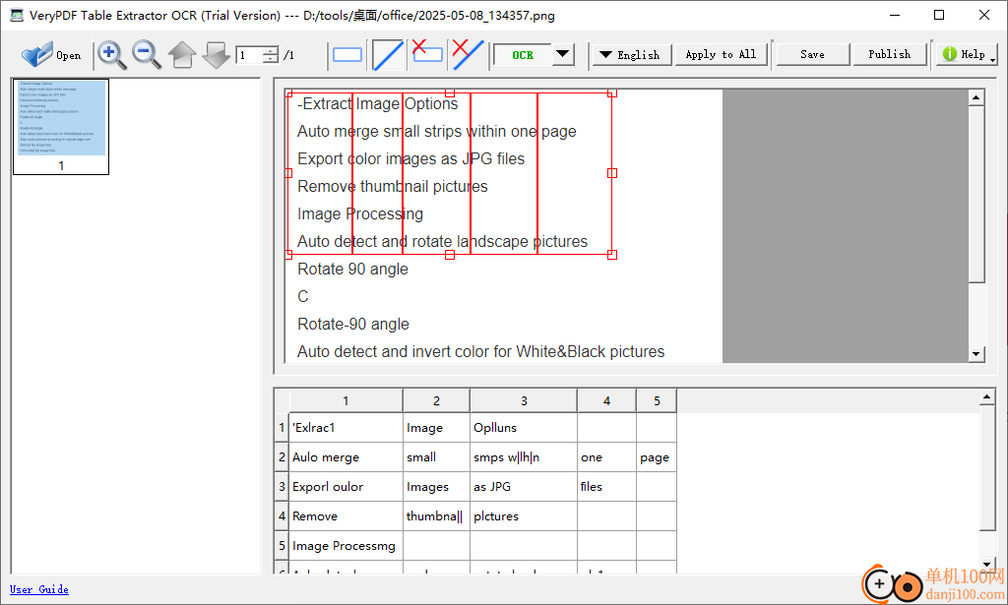Select column header 2 in results table

coord(436,400)
